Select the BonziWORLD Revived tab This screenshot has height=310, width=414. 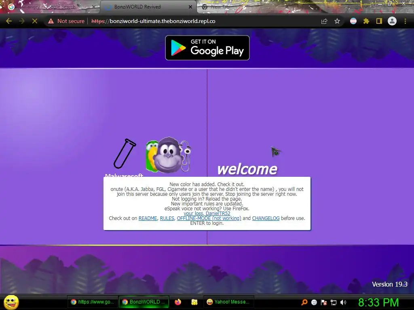pos(148,7)
